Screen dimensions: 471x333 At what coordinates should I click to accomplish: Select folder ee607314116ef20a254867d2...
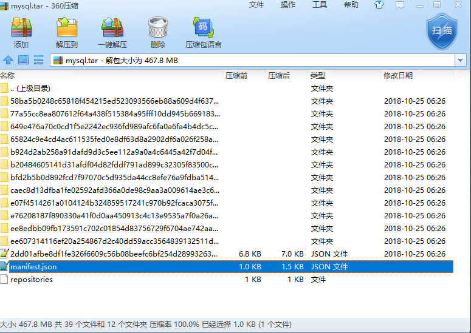point(227,241)
